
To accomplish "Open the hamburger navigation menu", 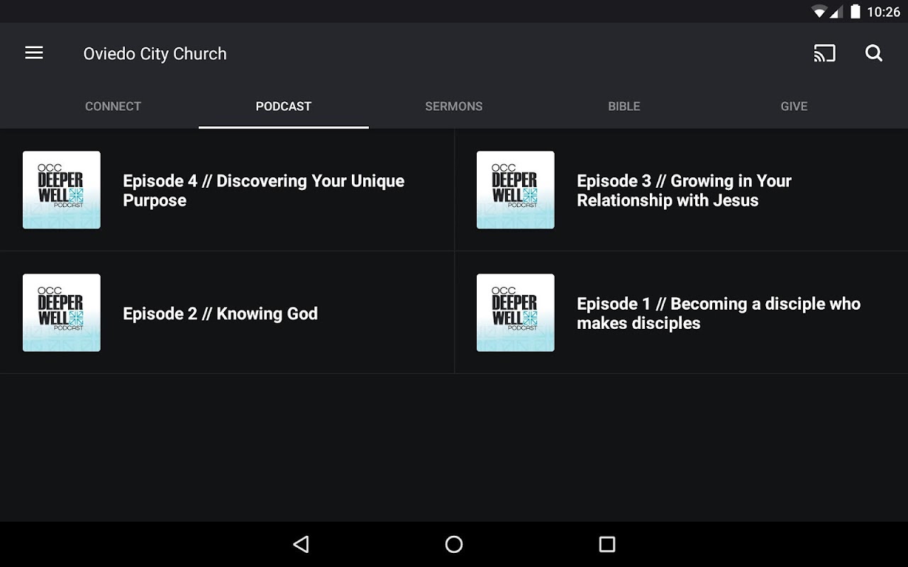I will point(34,53).
